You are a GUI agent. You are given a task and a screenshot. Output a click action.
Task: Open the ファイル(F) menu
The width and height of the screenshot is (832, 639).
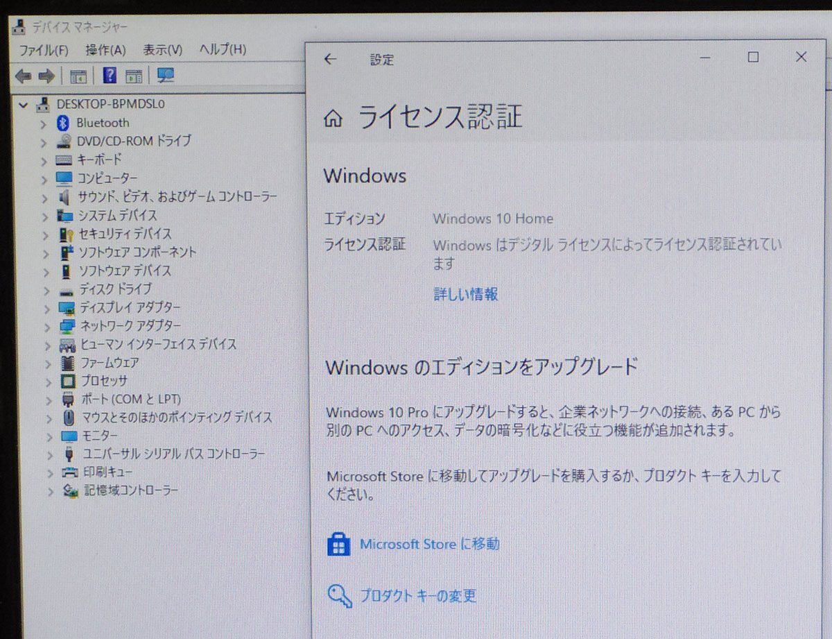[44, 51]
